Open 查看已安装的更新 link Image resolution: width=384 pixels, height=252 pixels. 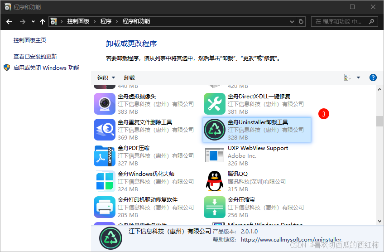pos(35,57)
